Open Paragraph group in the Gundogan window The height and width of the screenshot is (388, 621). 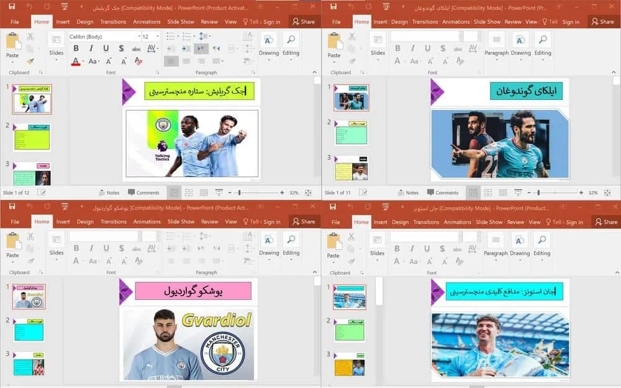coord(496,47)
